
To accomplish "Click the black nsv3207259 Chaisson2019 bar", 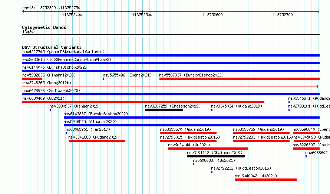I will (164, 110).
